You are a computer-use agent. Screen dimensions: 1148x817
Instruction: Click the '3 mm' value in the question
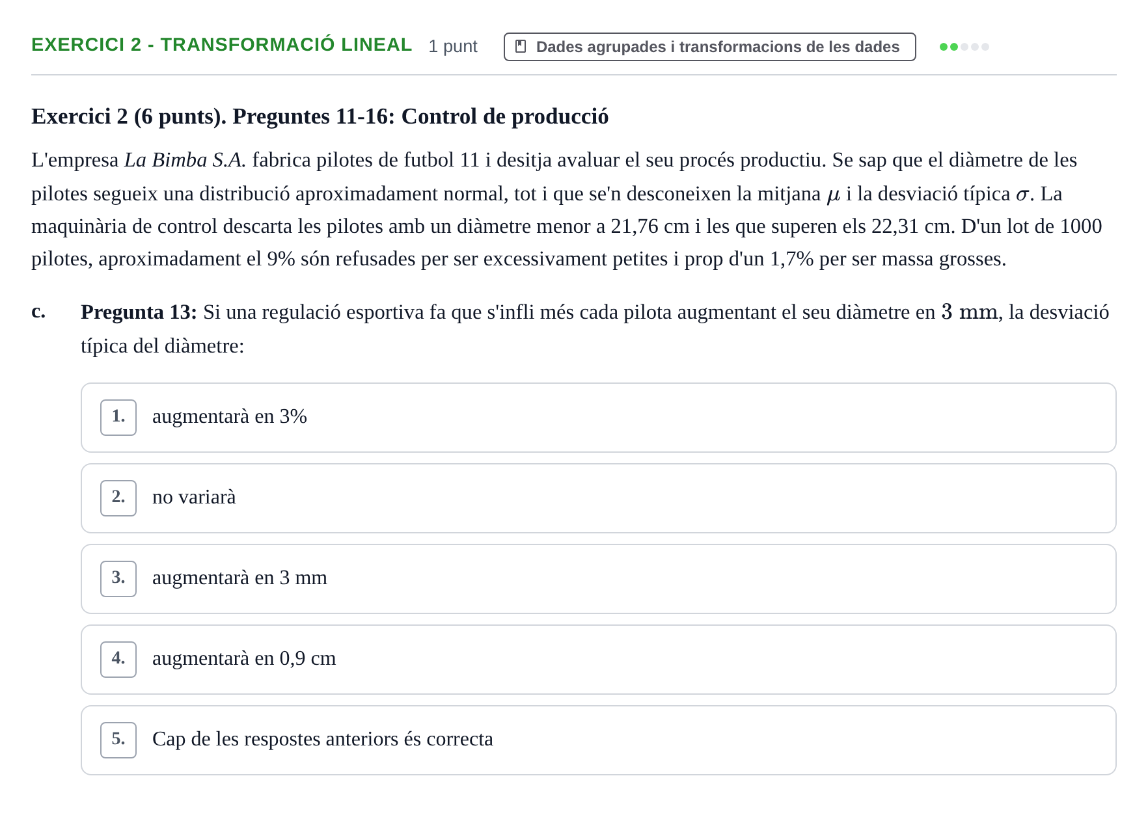click(x=969, y=312)
